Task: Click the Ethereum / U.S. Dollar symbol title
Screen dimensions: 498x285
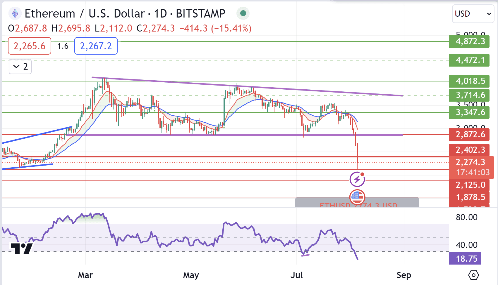Action: (125, 14)
